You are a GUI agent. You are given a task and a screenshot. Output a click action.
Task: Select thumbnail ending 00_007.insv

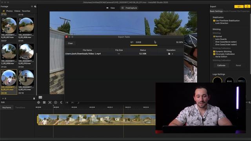(x=9, y=25)
